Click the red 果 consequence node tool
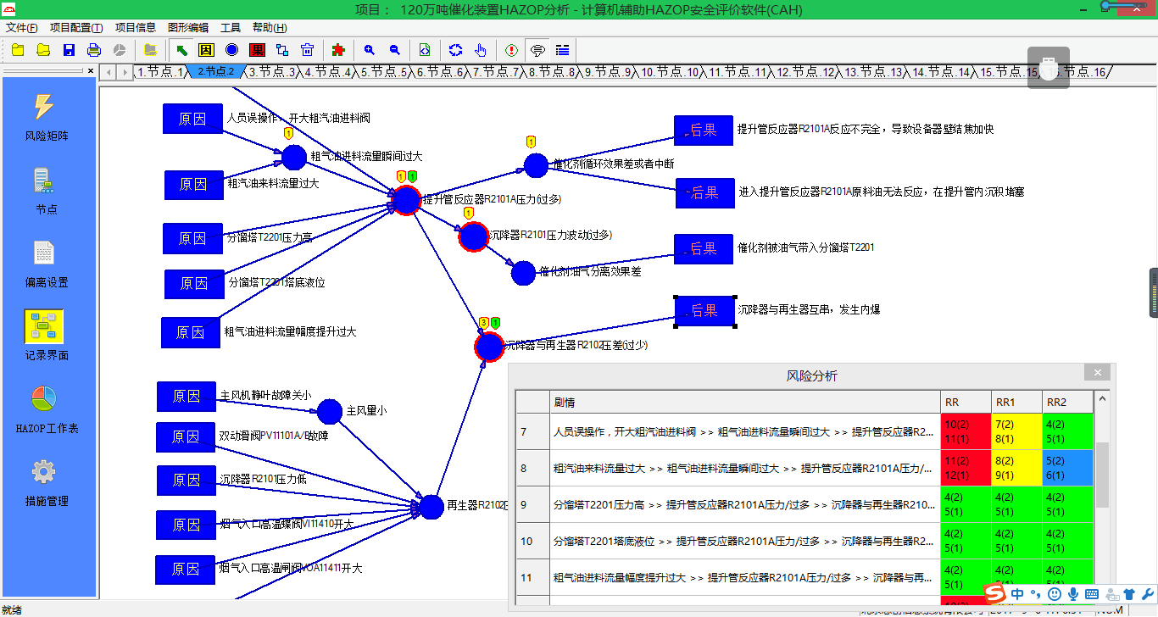This screenshot has width=1158, height=617. click(x=257, y=50)
